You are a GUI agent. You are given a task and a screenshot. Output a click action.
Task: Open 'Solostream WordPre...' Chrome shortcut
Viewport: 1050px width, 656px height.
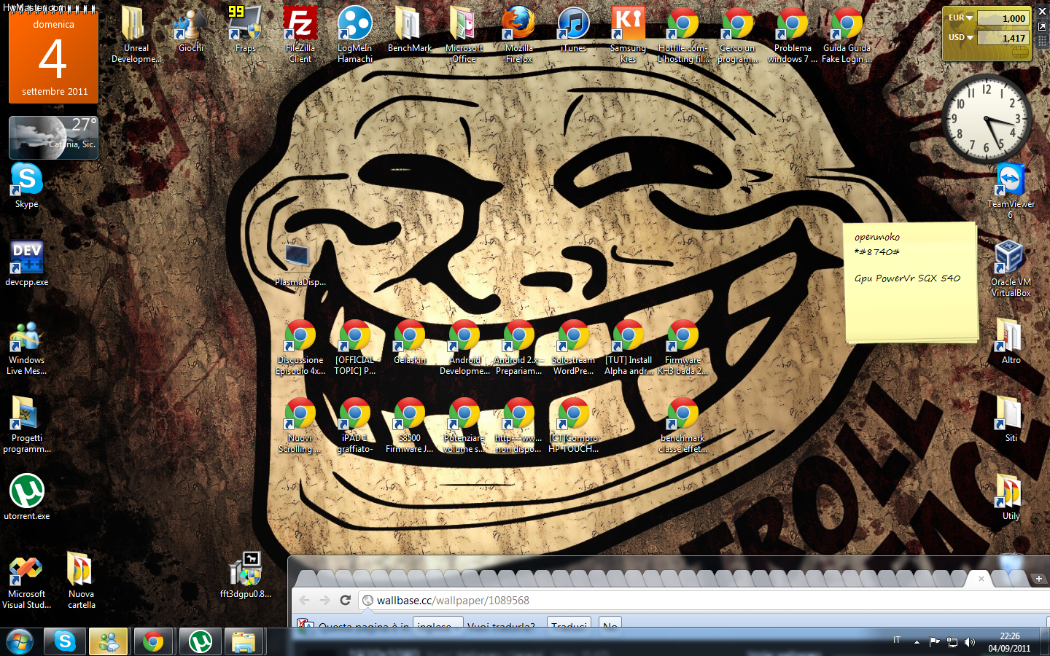pyautogui.click(x=573, y=347)
